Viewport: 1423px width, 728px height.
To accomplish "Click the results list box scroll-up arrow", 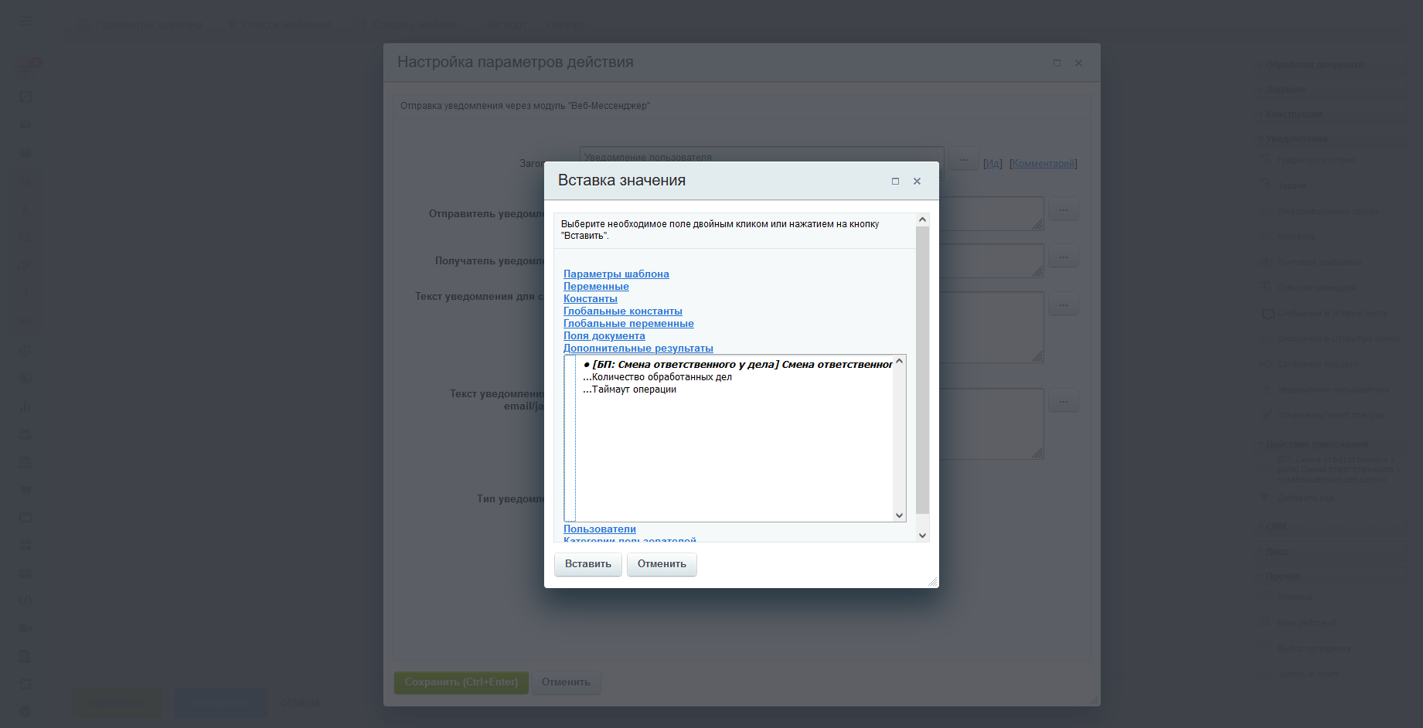I will [899, 362].
